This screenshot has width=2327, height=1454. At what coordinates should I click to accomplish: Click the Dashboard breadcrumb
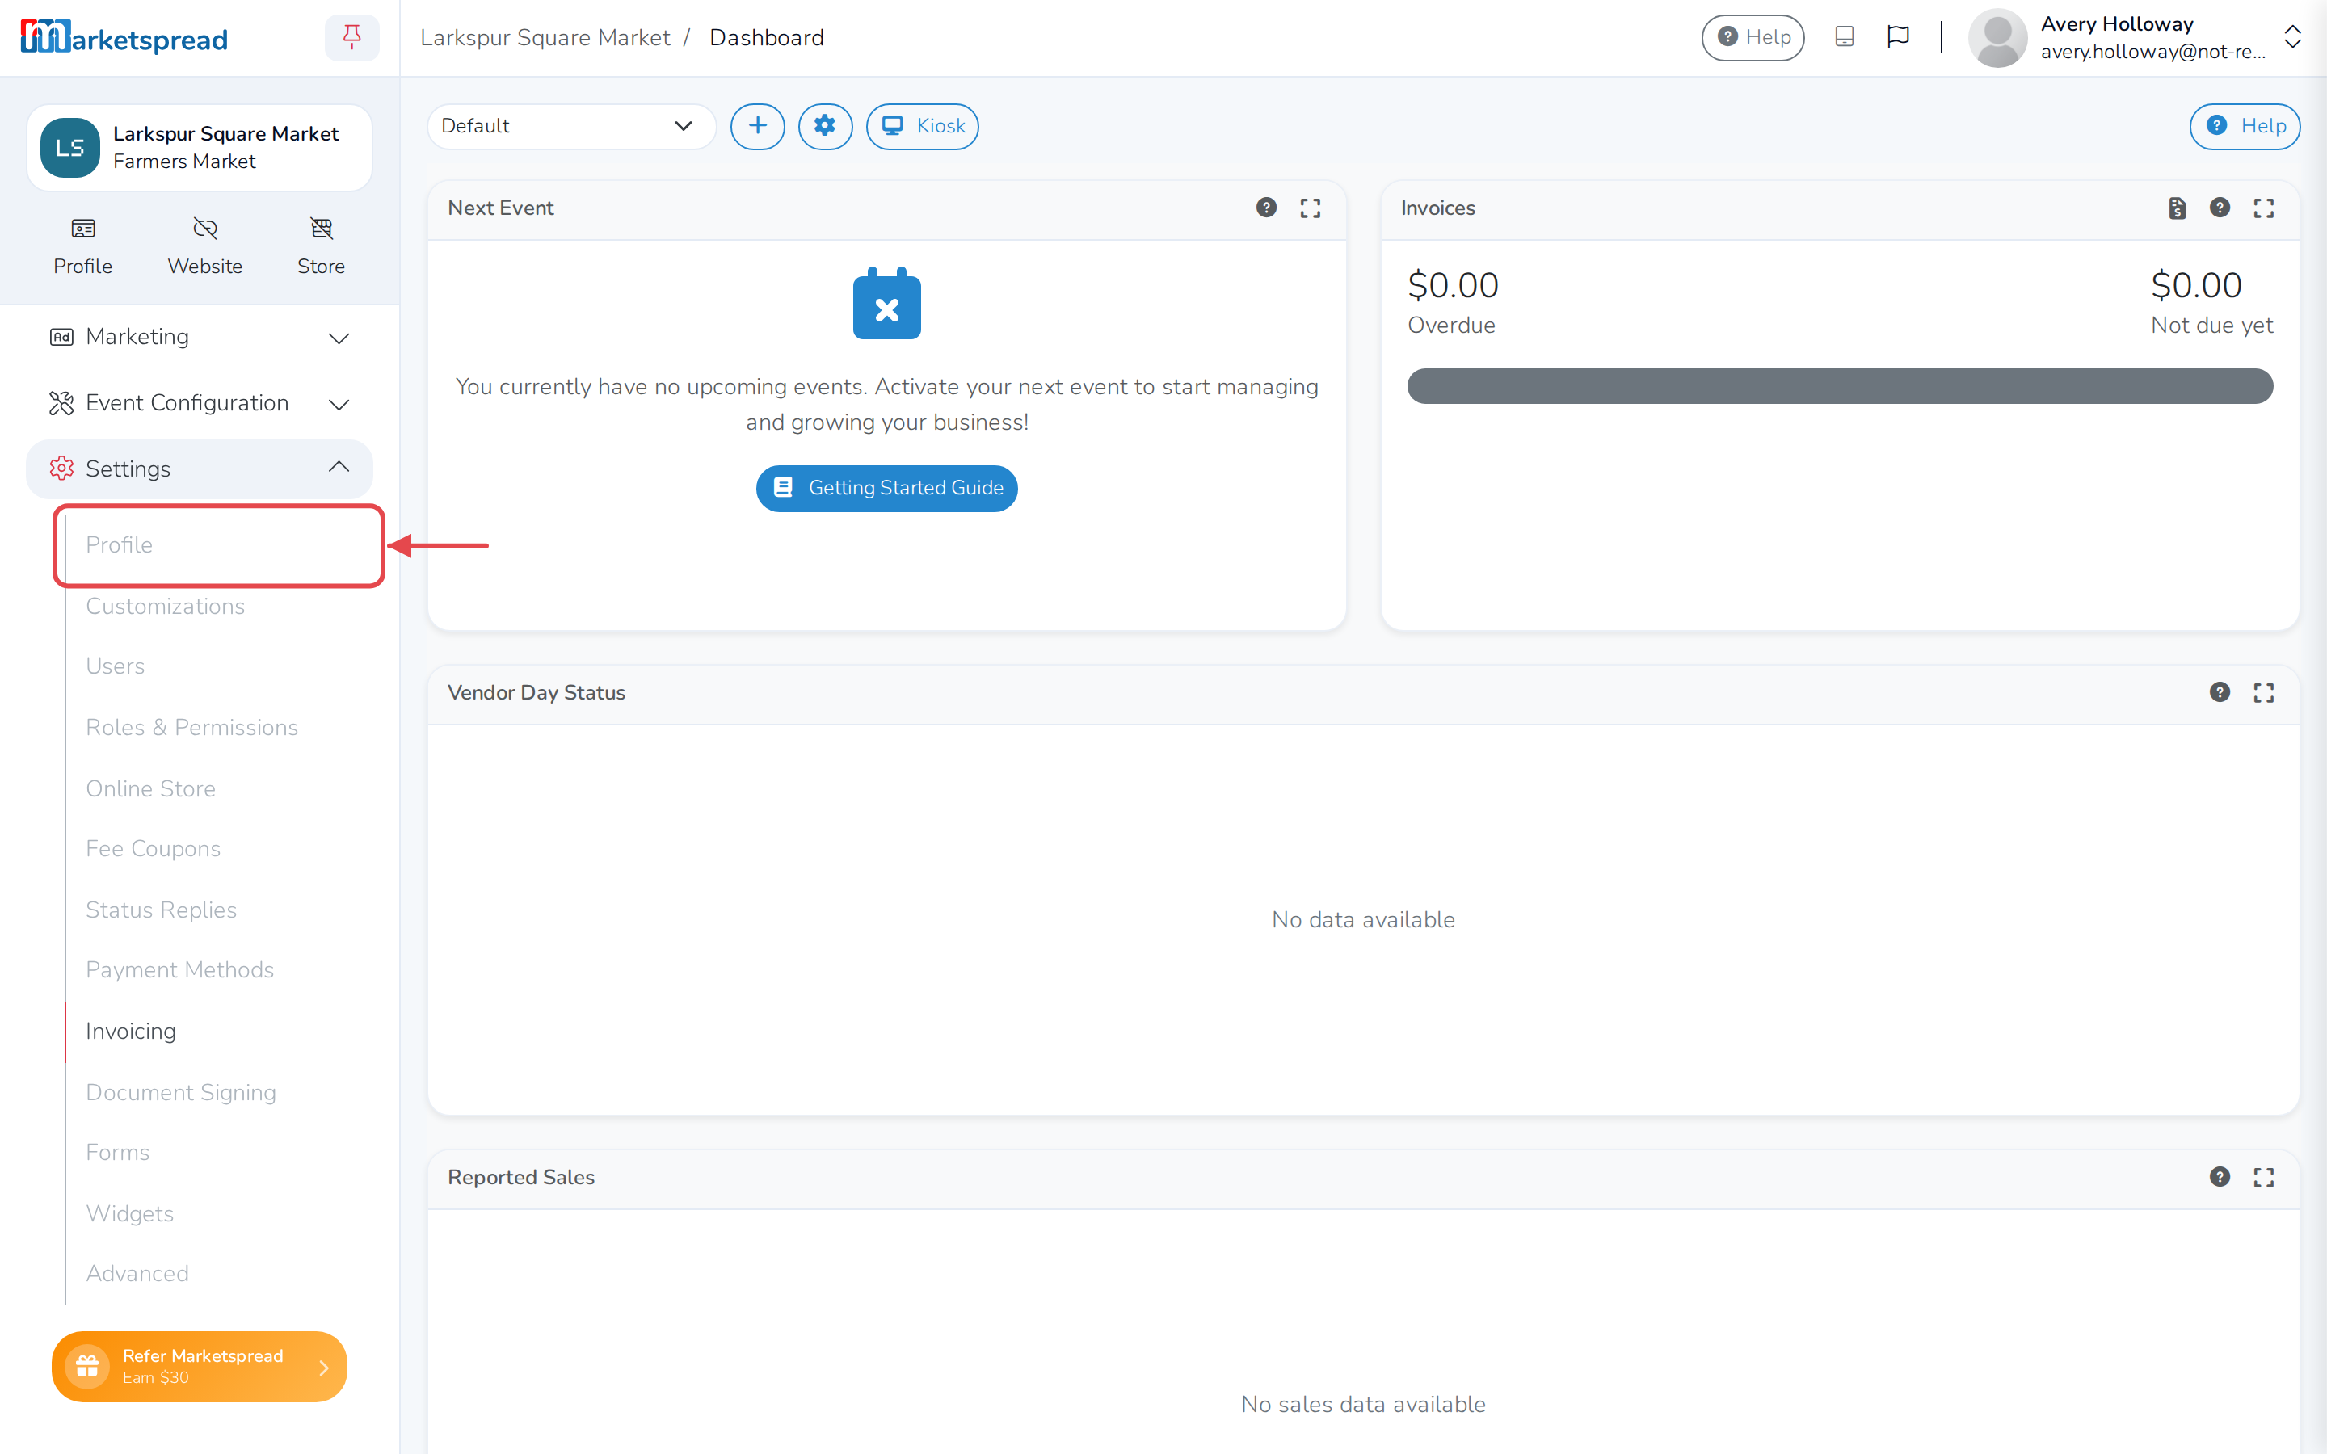pos(766,37)
